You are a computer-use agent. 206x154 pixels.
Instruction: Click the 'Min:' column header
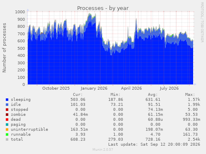click(x=115, y=95)
